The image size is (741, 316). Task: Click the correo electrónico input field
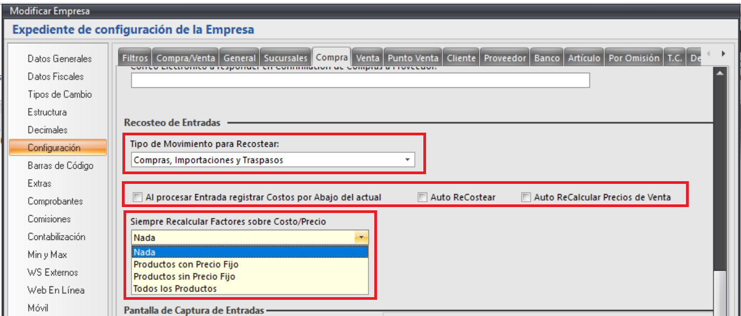[358, 80]
